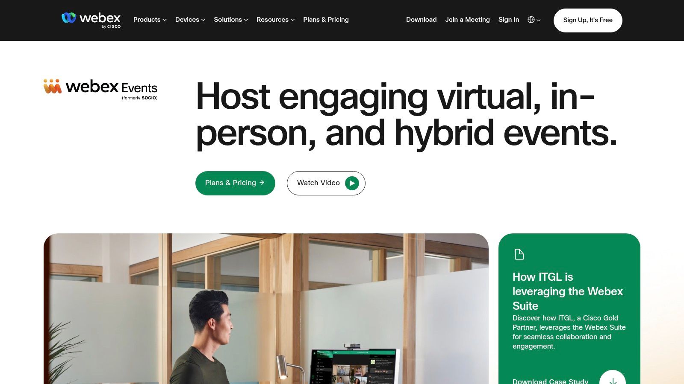Viewport: 684px width, 384px height.
Task: Click arrow icon in Plans & Pricing button
Action: click(x=262, y=183)
